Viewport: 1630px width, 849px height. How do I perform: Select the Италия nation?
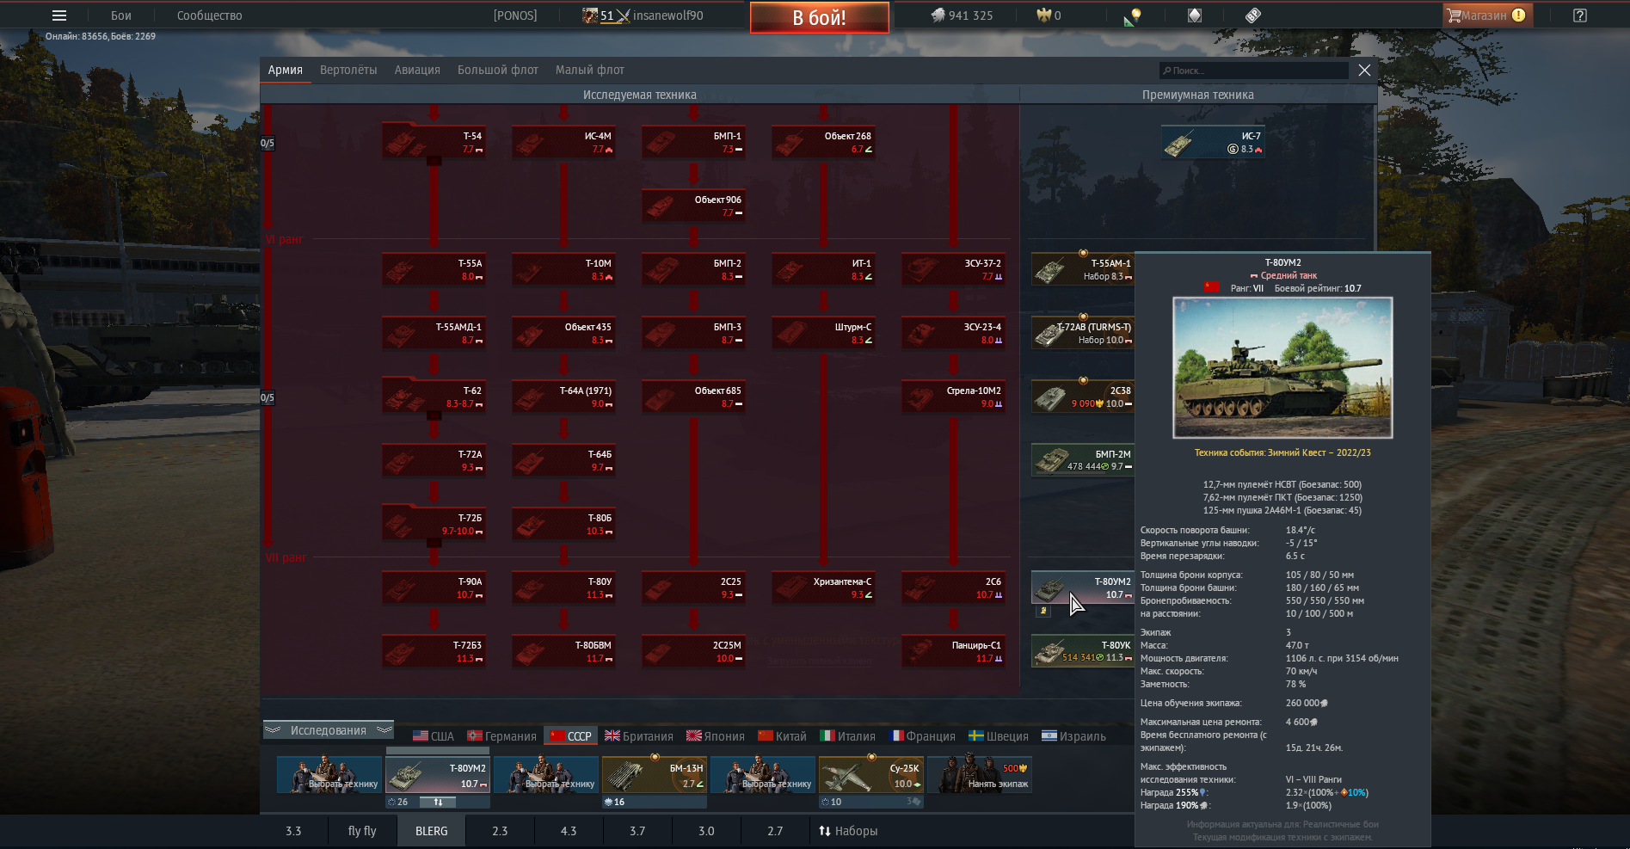(x=848, y=736)
